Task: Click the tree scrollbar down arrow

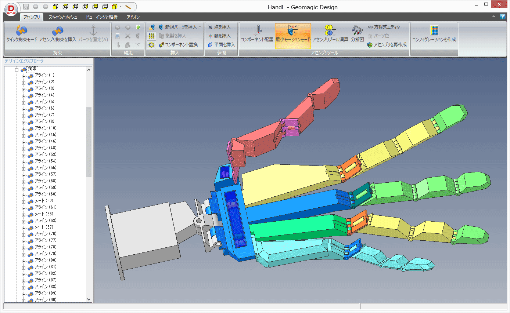Action: pyautogui.click(x=89, y=299)
